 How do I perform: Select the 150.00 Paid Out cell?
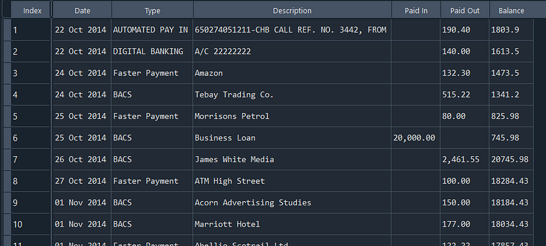464,202
